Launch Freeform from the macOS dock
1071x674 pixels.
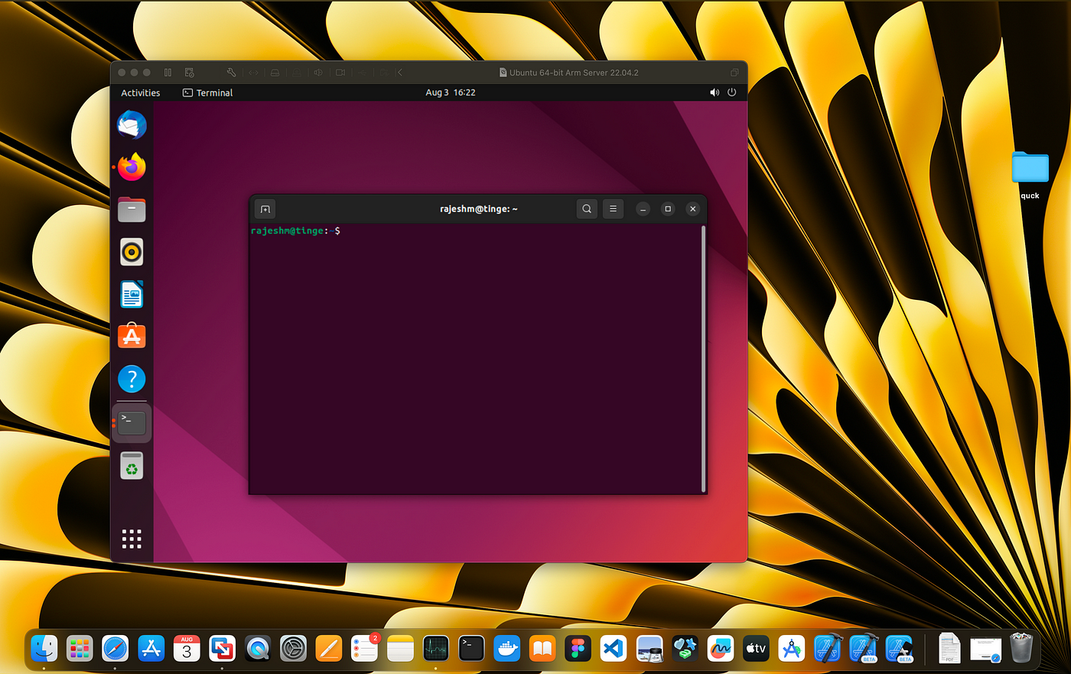tap(721, 649)
